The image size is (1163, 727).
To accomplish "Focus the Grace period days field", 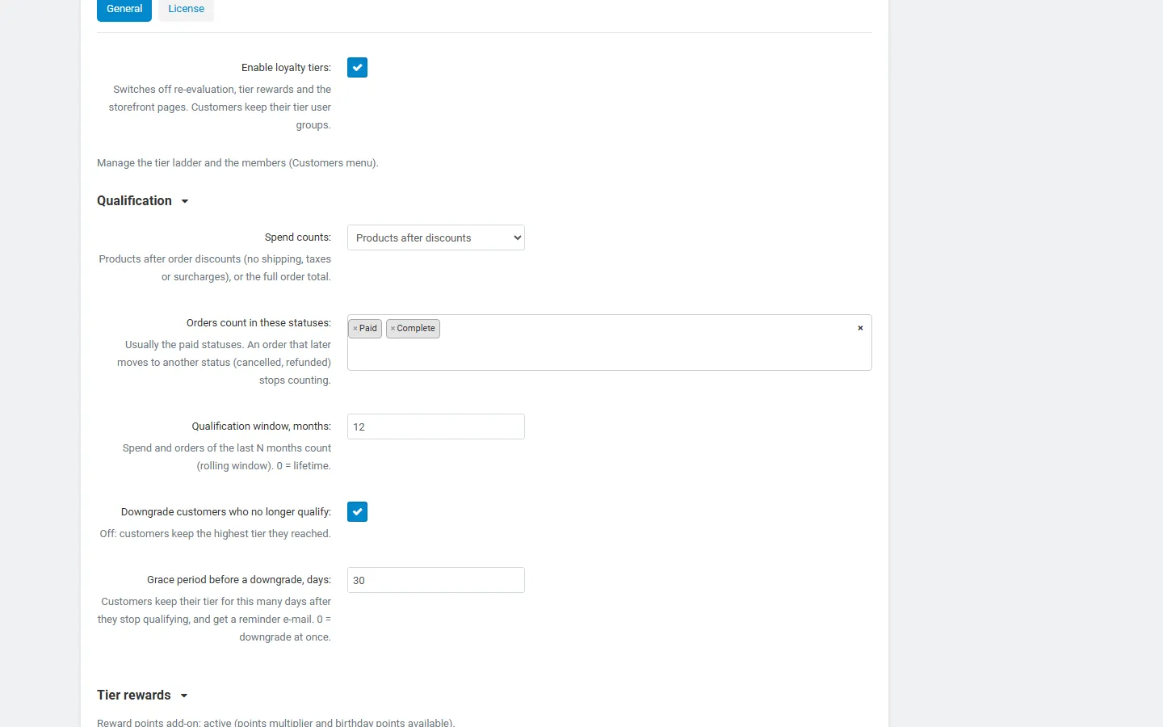I will point(436,580).
